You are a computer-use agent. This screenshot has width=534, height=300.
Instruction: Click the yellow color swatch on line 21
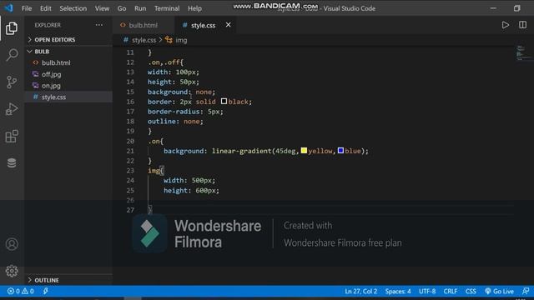(x=304, y=150)
